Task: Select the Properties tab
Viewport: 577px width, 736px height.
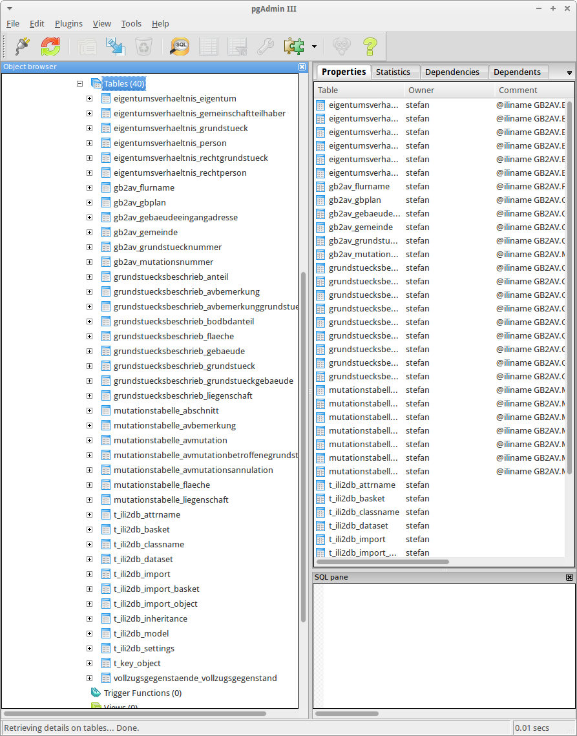Action: click(344, 71)
